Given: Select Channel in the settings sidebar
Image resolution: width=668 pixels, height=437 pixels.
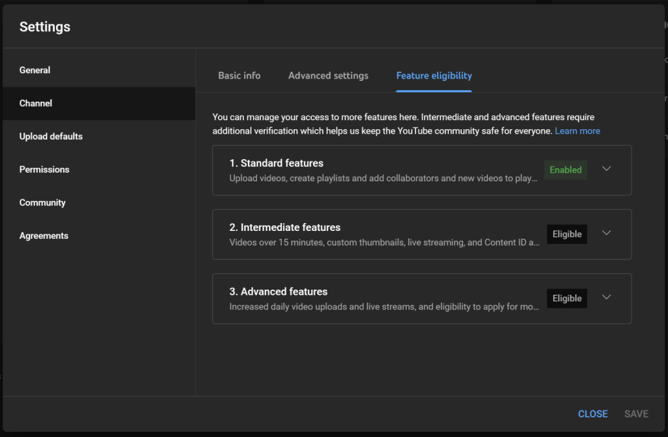Looking at the screenshot, I should click(x=36, y=104).
